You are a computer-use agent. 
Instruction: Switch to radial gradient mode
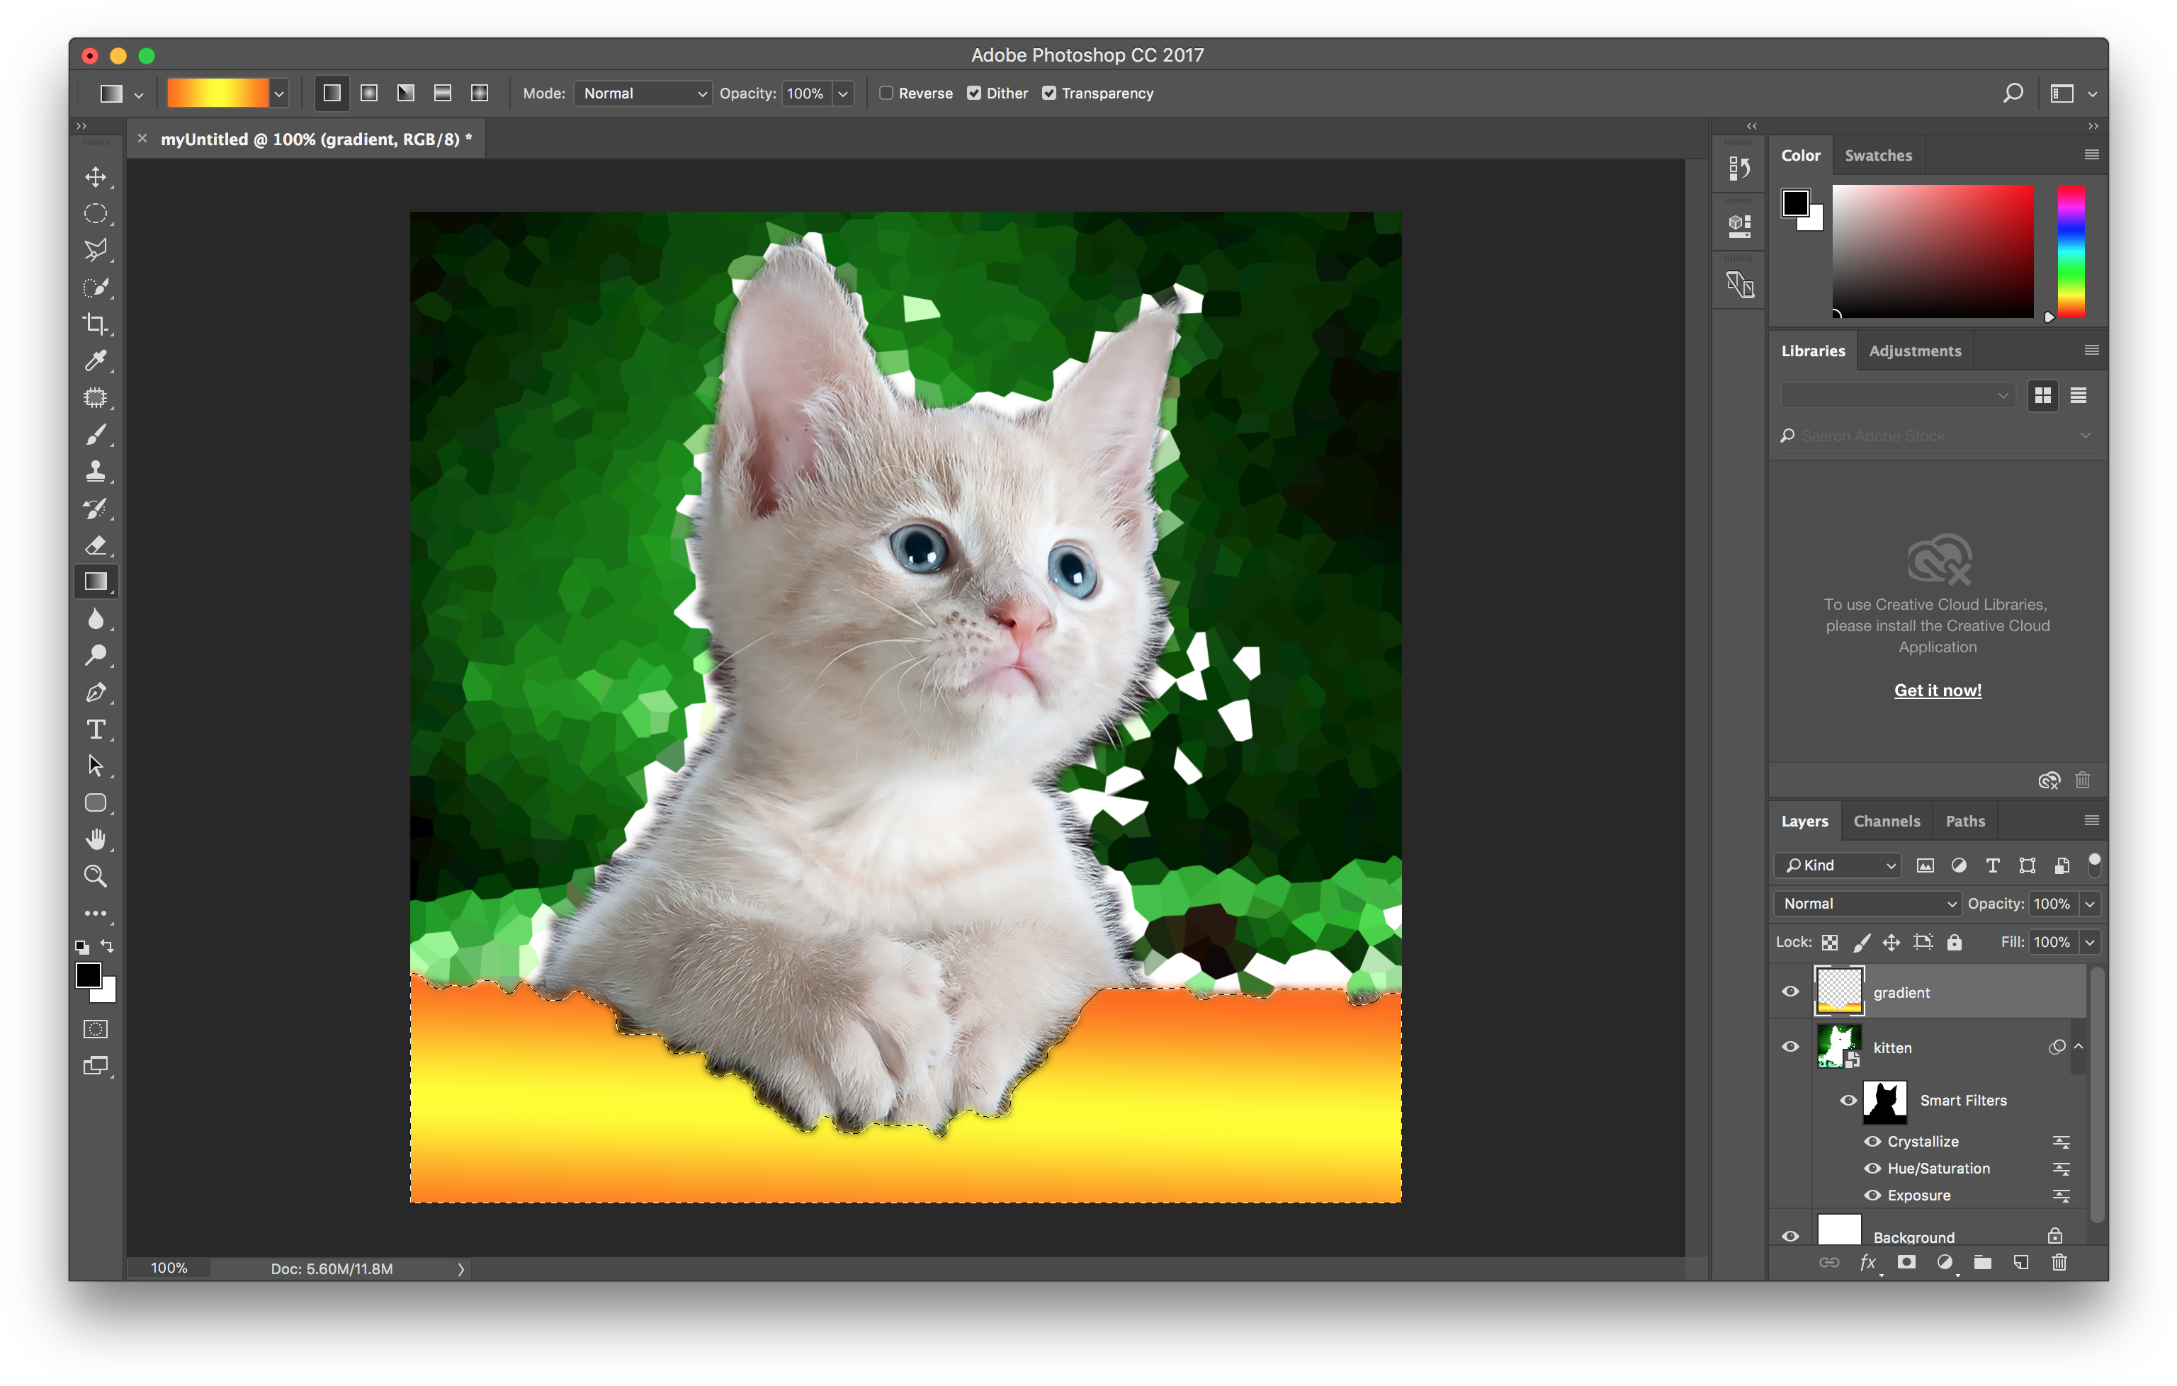tap(368, 92)
